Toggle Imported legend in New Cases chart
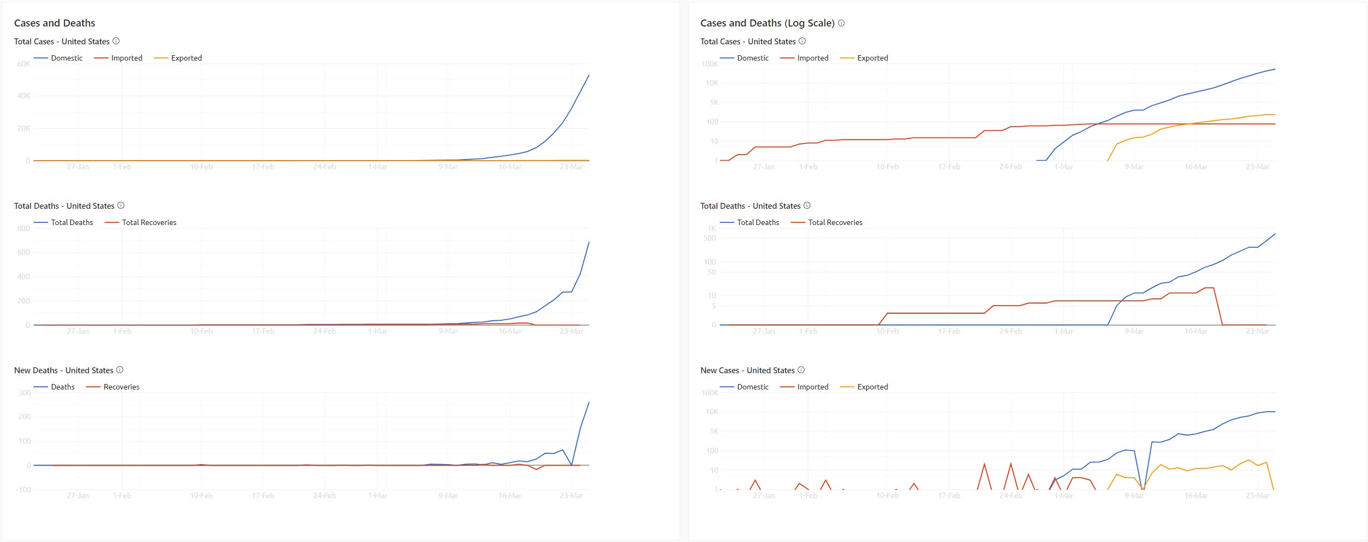Viewport: 1368px width, 542px height. pos(813,387)
